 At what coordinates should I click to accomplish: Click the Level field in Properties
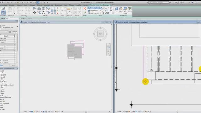[9, 36]
